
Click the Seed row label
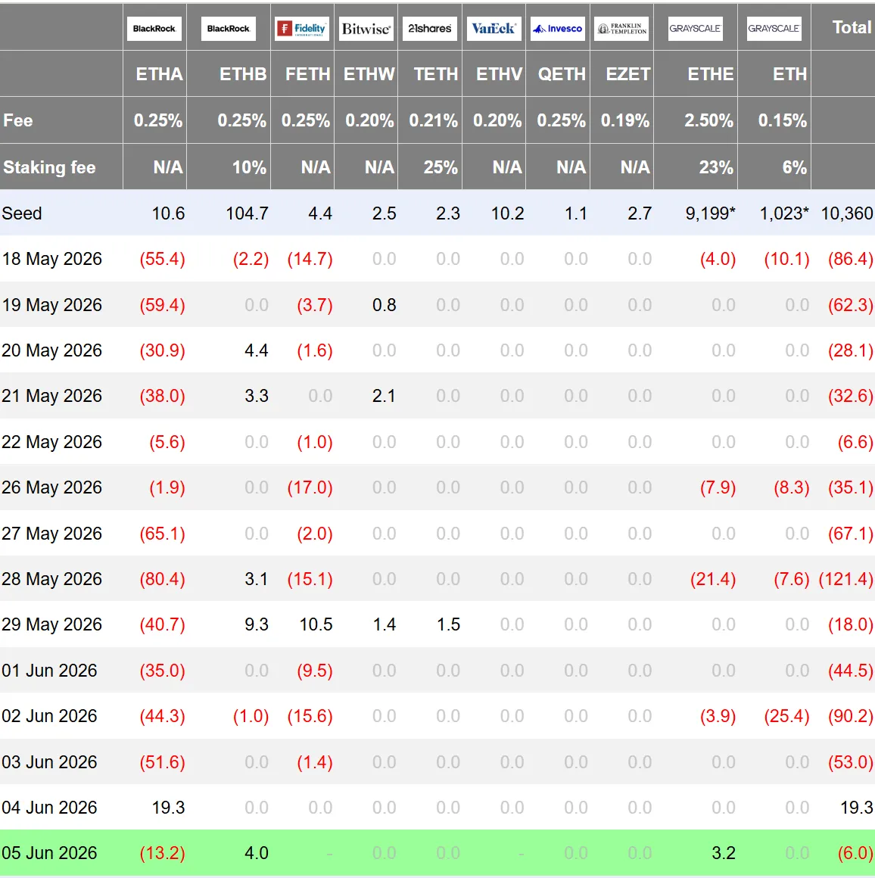click(x=22, y=213)
